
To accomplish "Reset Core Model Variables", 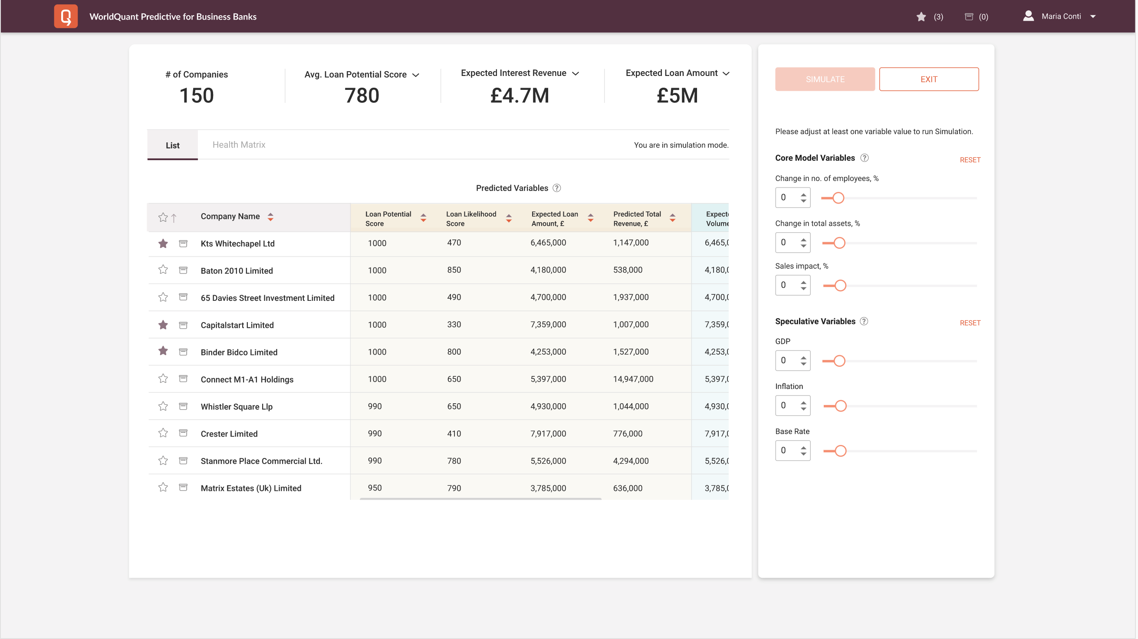I will tap(970, 160).
